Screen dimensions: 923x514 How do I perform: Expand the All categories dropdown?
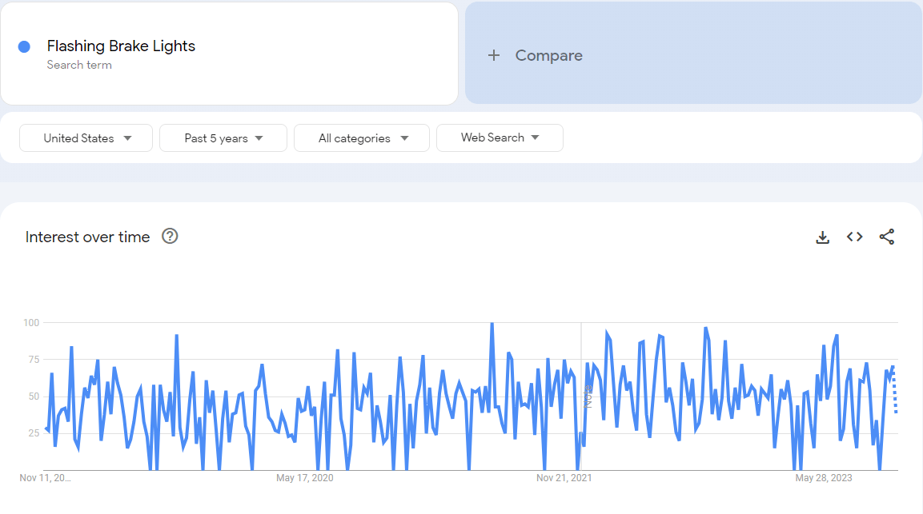(x=362, y=138)
